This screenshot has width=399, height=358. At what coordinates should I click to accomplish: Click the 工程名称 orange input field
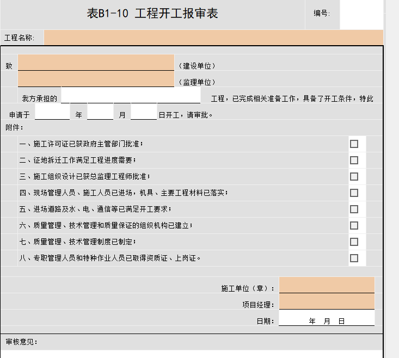pos(213,38)
